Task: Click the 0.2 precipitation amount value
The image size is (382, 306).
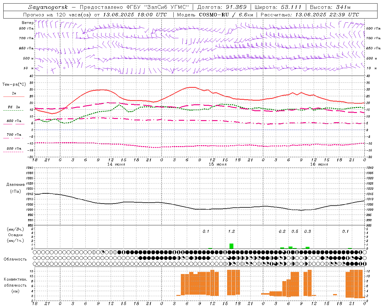Action: (282, 232)
